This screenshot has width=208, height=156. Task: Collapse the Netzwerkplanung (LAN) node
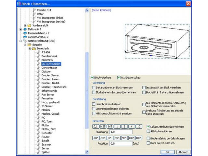pyautogui.click(x=20, y=41)
